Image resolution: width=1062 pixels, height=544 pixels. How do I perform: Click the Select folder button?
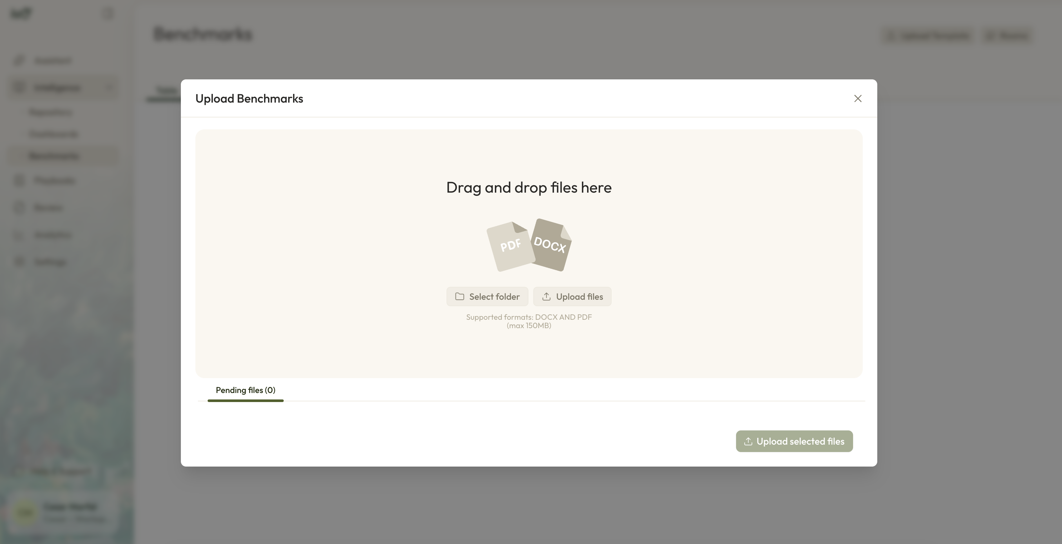point(487,296)
